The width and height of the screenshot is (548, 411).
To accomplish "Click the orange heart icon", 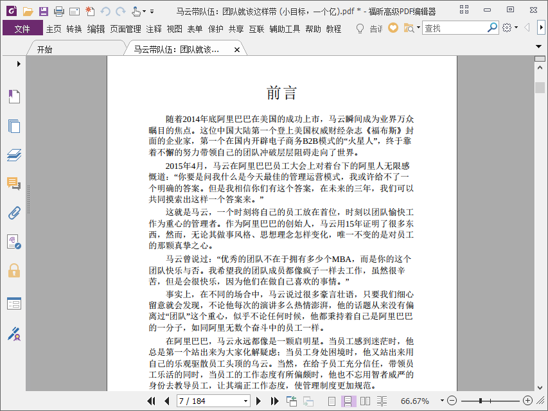I will pos(393,28).
